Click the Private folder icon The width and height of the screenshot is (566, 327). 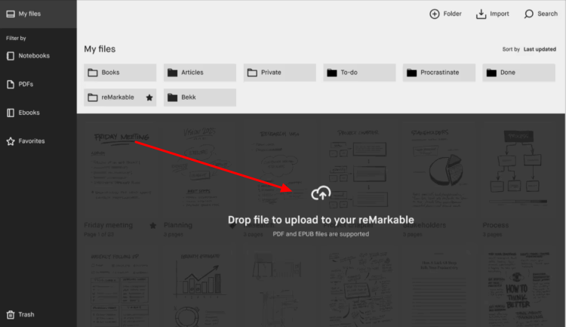click(252, 72)
